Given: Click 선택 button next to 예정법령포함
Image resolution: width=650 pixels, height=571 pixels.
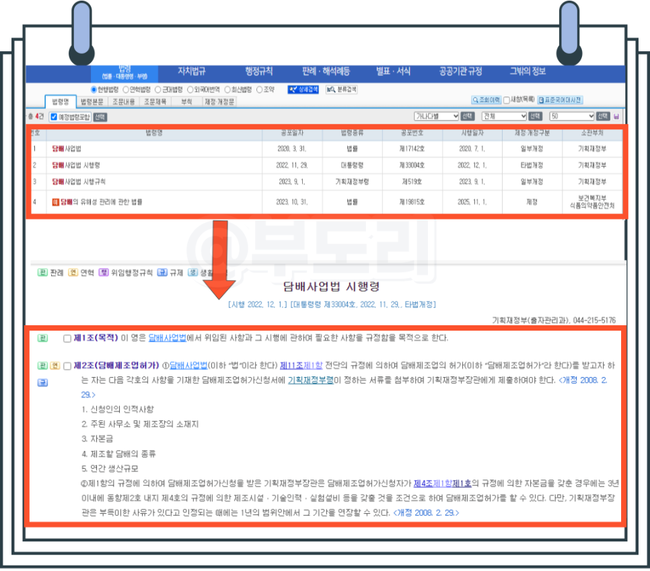Looking at the screenshot, I should [100, 117].
